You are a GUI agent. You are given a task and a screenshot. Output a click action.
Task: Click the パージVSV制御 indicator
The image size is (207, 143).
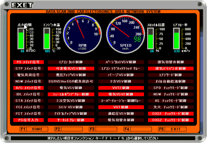(x=121, y=75)
